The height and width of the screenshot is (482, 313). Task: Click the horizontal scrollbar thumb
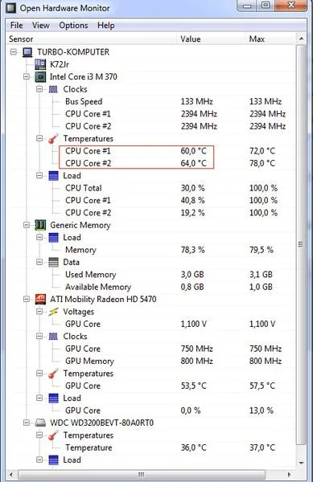pos(142,474)
